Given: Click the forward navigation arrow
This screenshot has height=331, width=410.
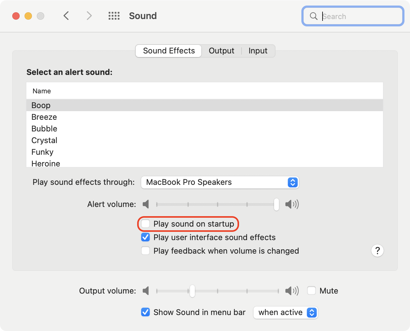Looking at the screenshot, I should click(x=89, y=16).
